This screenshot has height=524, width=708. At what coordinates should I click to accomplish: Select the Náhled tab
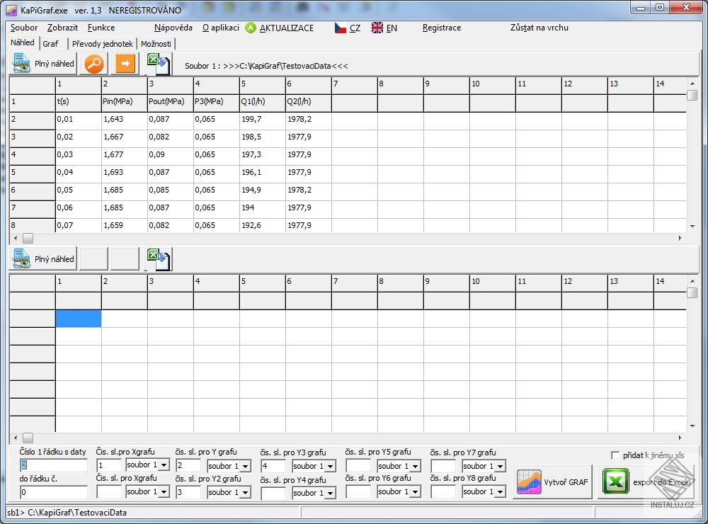(23, 42)
